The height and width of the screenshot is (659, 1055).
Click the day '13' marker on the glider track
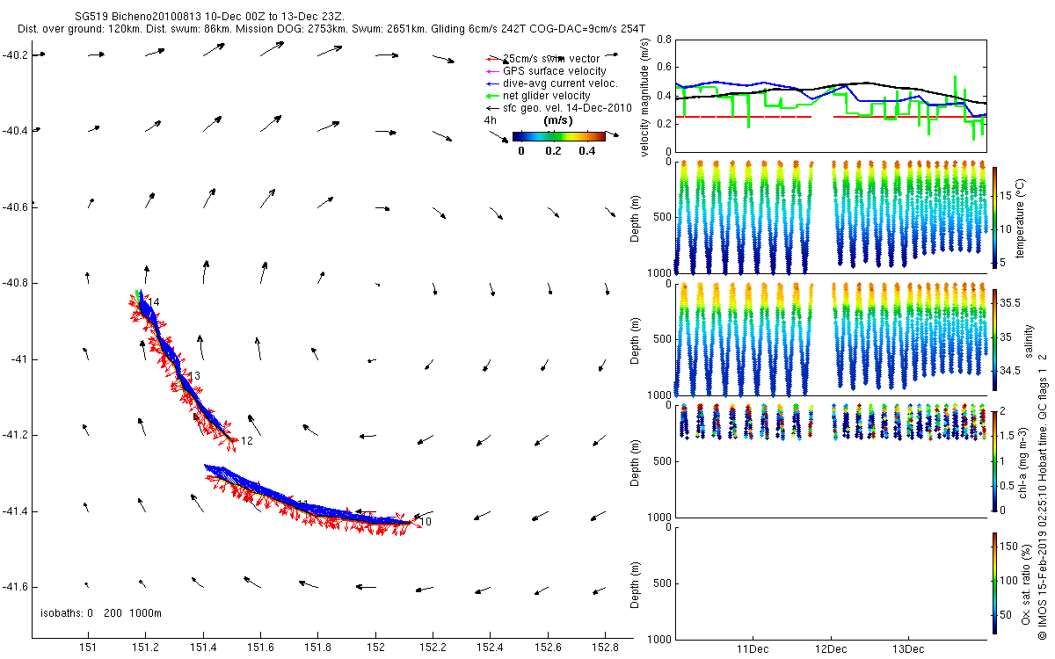coord(194,376)
